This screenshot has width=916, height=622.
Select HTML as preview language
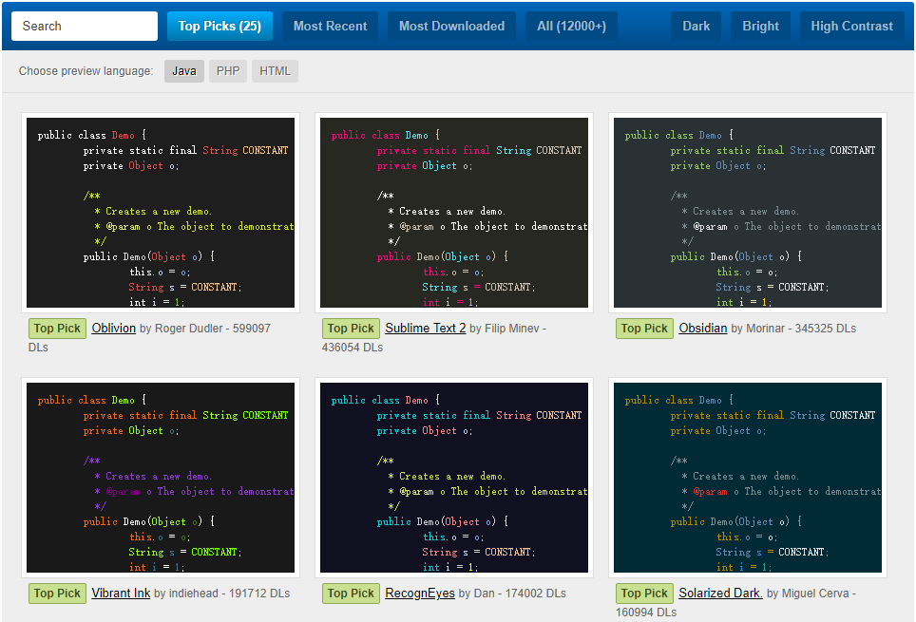coord(275,71)
